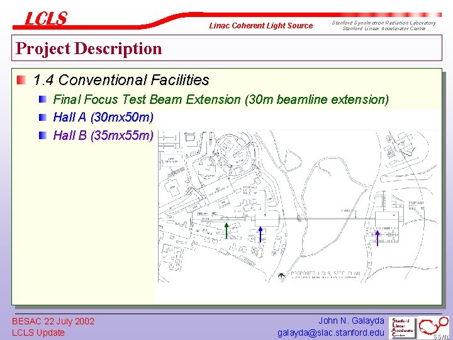Viewport: 453px width, 340px height.
Task: Click 'Hall A (30mx50m)' text
Action: (103, 117)
